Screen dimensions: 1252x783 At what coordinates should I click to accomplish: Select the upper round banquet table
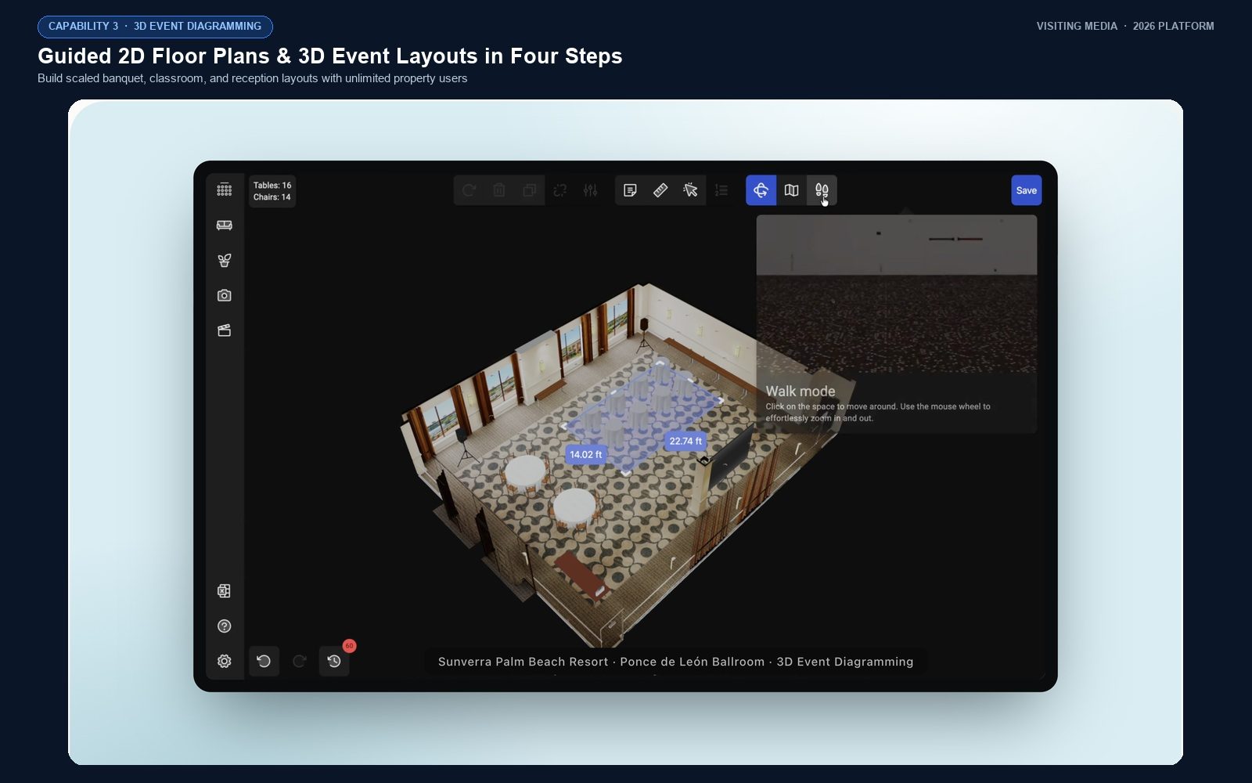(x=525, y=473)
